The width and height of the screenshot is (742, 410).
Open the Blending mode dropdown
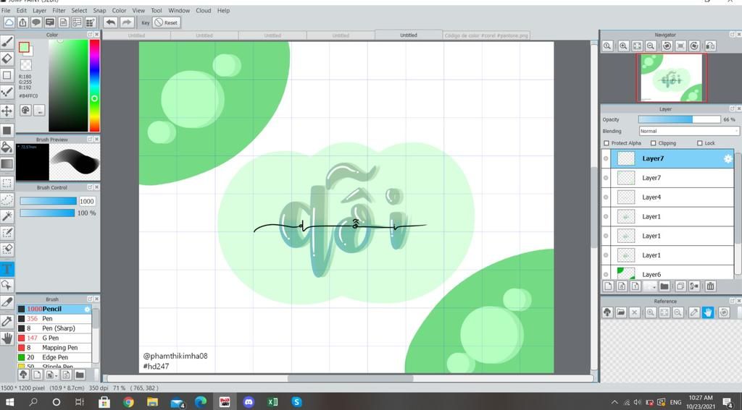689,132
